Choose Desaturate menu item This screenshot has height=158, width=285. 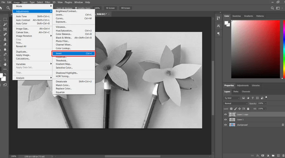pyautogui.click(x=73, y=82)
